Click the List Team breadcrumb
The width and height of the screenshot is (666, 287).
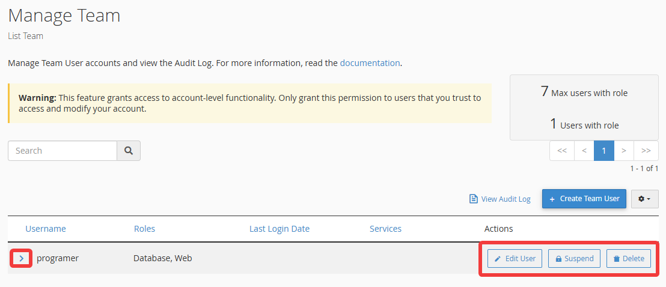point(25,36)
